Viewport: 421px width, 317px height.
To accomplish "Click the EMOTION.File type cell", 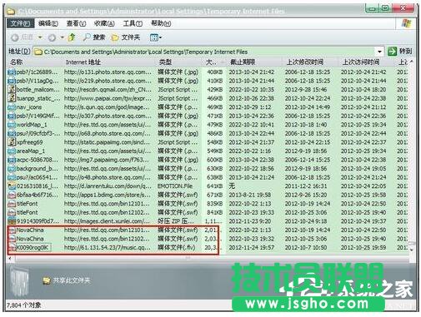I will 175,186.
